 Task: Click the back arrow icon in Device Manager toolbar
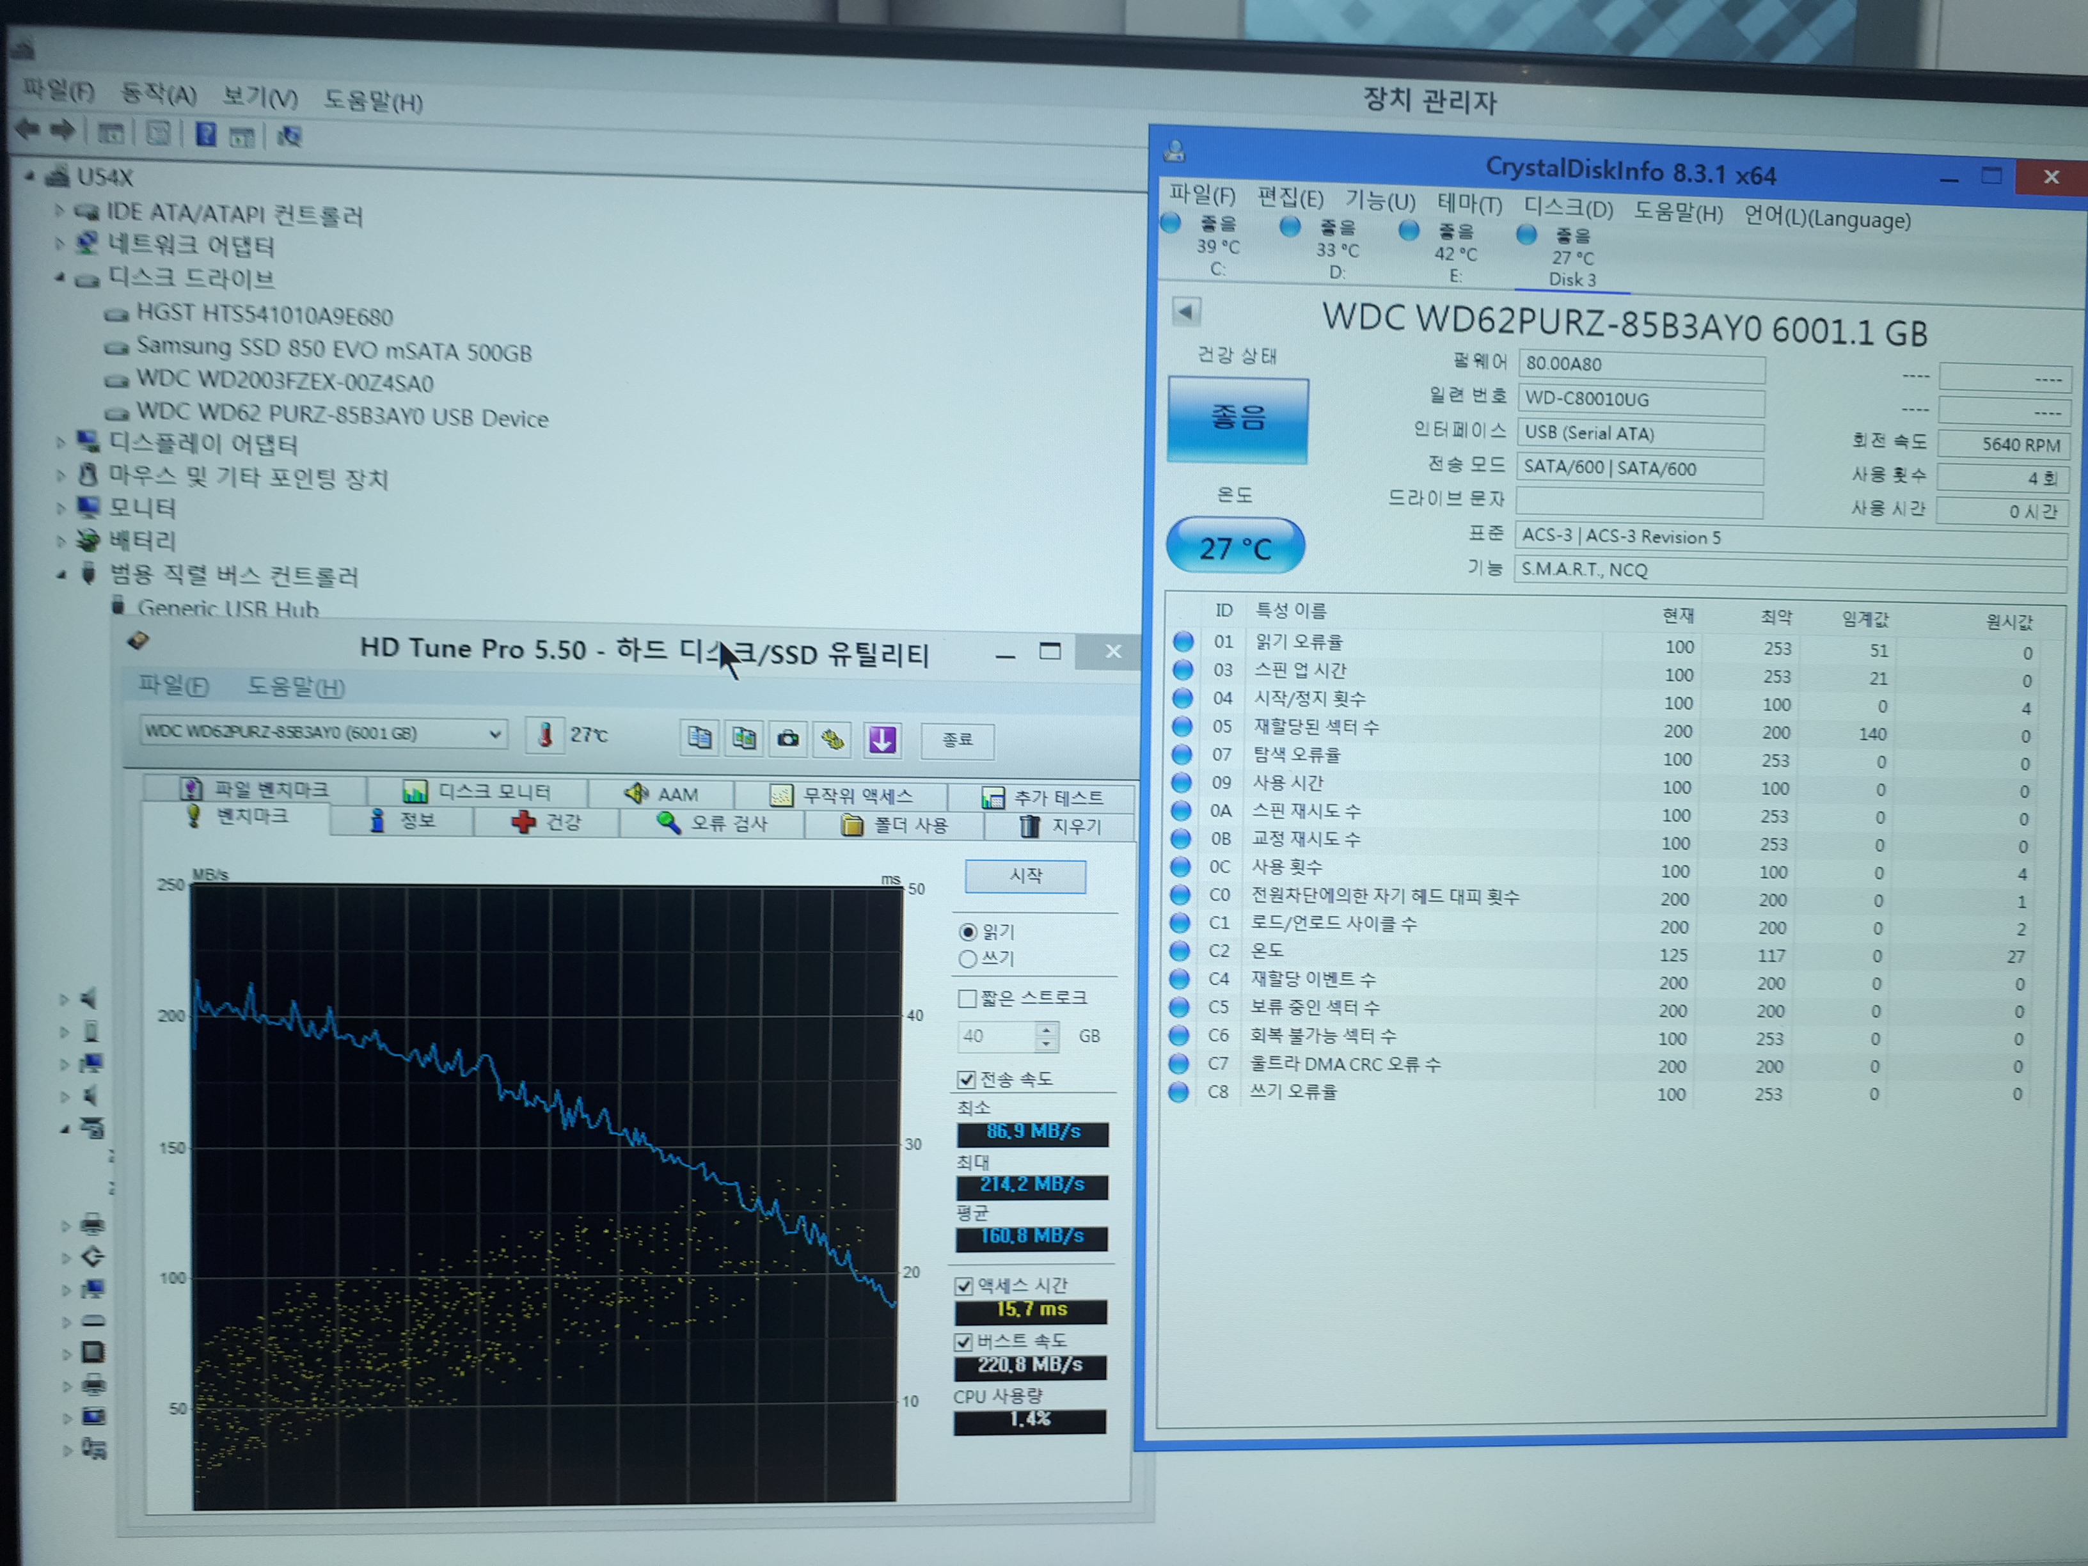coord(28,129)
